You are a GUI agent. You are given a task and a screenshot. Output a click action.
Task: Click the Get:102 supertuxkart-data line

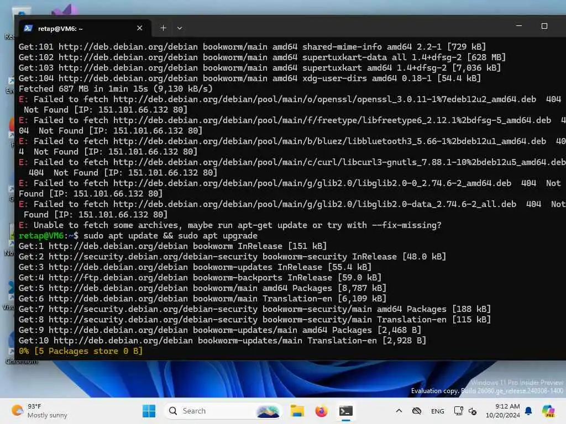[262, 57]
